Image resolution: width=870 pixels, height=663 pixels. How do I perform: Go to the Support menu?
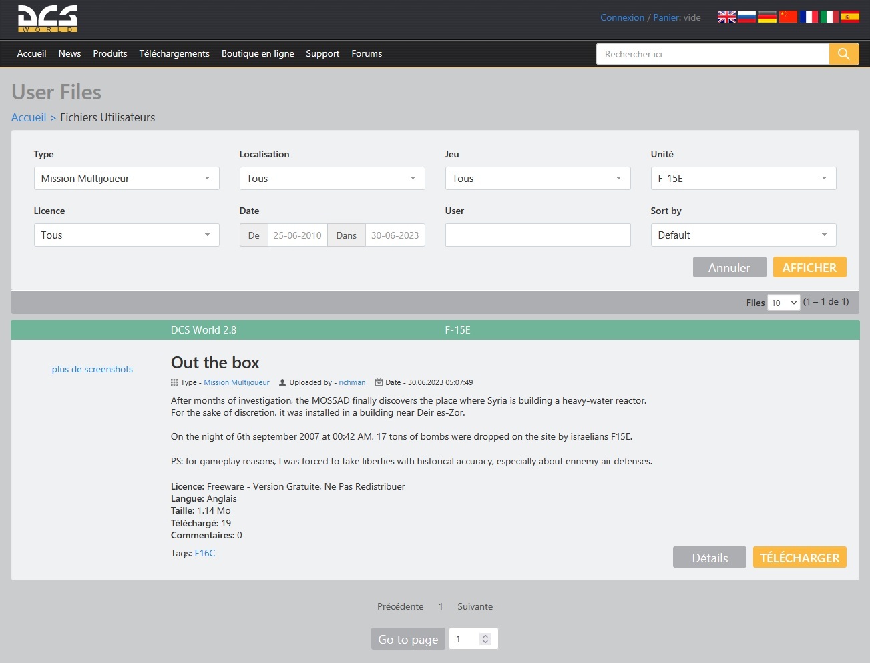tap(323, 54)
